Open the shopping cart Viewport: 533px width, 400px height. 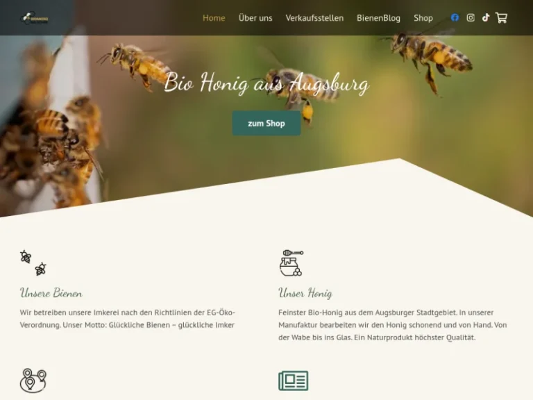click(501, 17)
